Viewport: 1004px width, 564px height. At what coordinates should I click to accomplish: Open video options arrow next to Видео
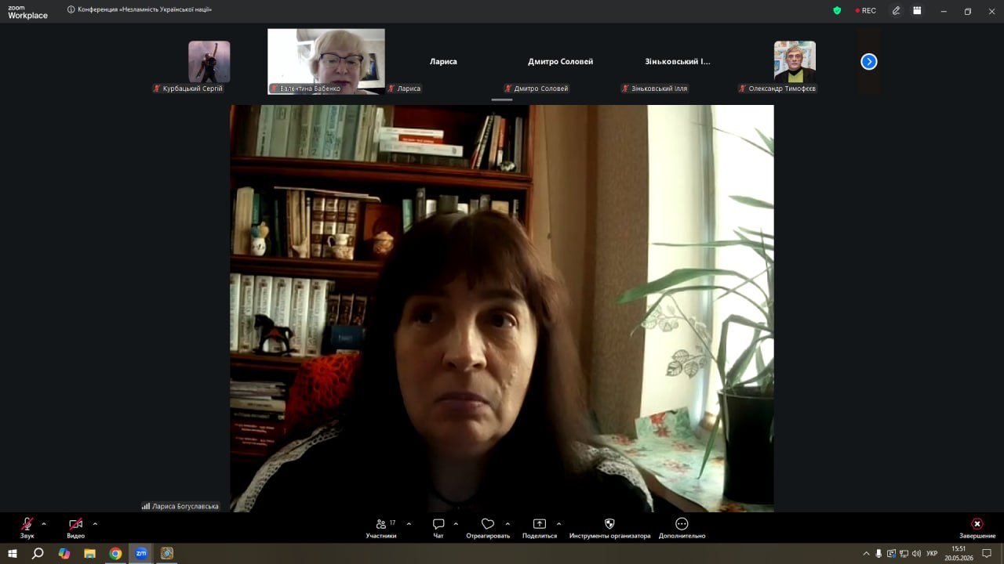pos(95,524)
